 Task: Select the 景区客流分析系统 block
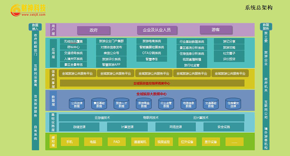coord(192,48)
